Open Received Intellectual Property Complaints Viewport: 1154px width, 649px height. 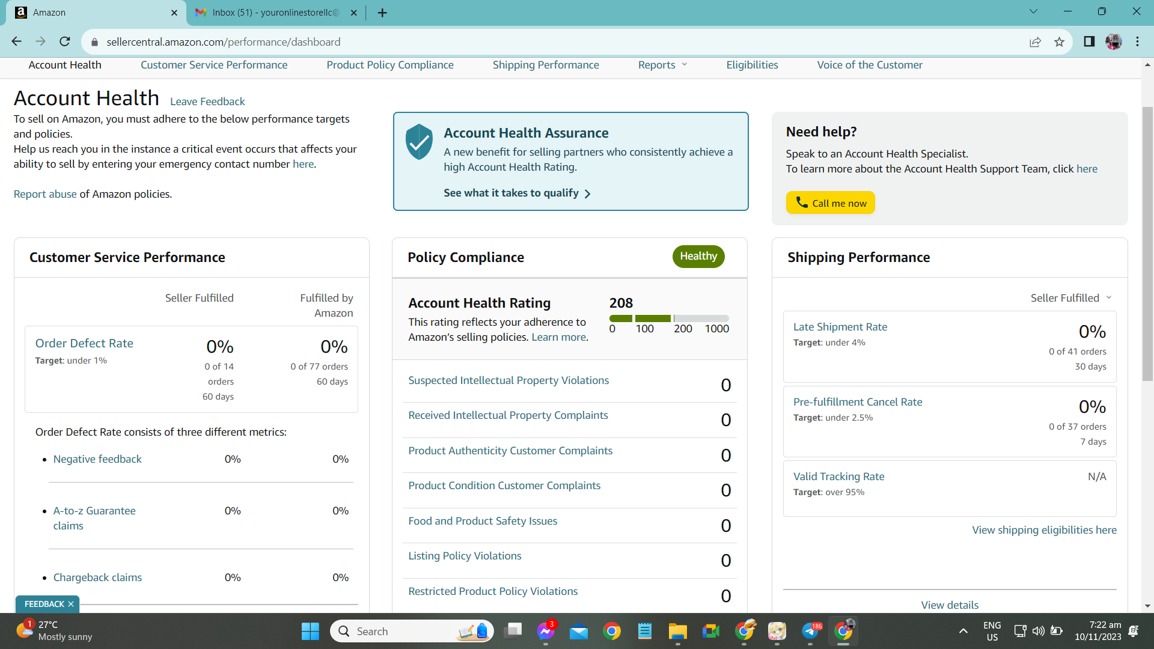(508, 415)
